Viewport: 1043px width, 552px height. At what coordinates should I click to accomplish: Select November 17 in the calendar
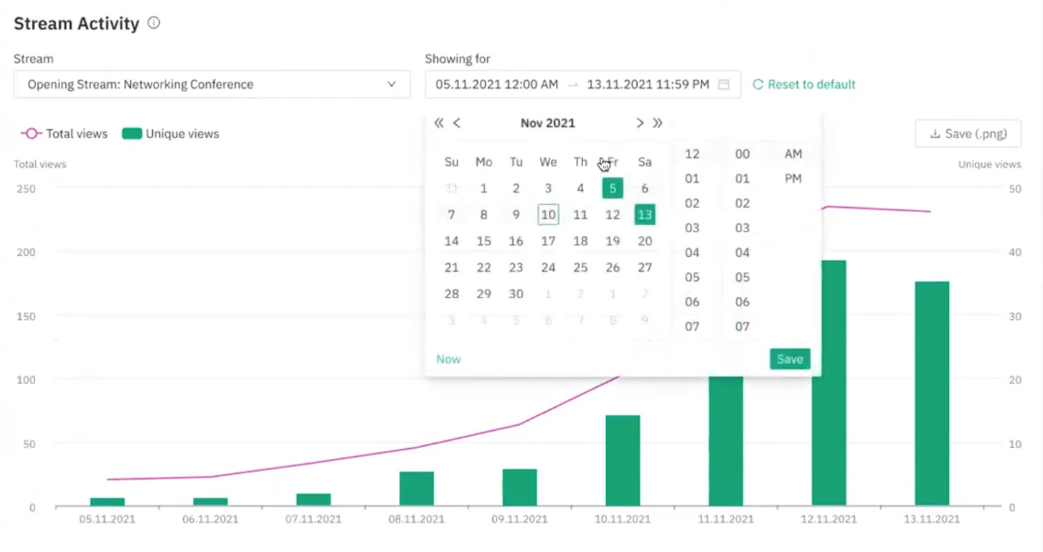coord(548,242)
